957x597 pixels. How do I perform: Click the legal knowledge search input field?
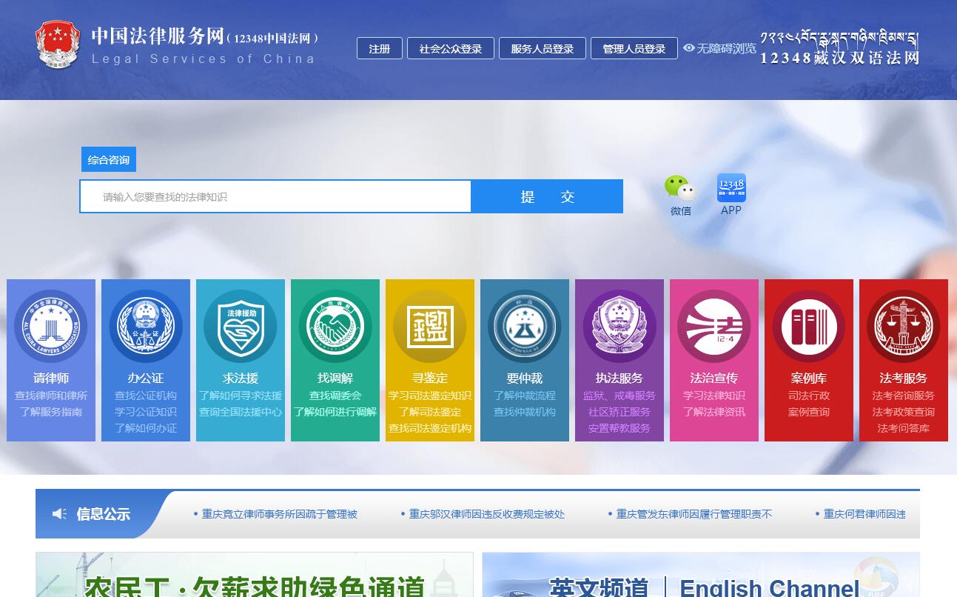pos(275,197)
